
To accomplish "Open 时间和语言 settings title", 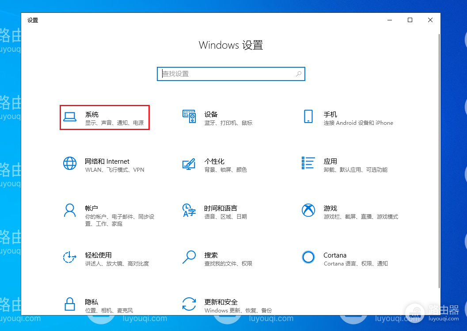I will click(221, 208).
